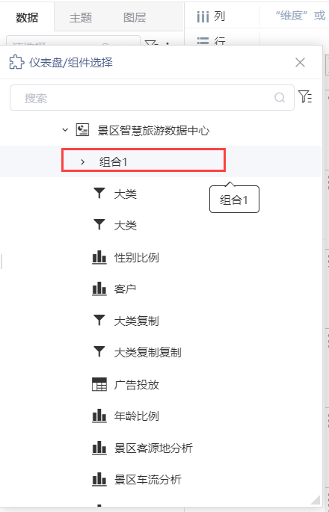Open the 图层 tab
329x512 pixels.
pos(135,18)
